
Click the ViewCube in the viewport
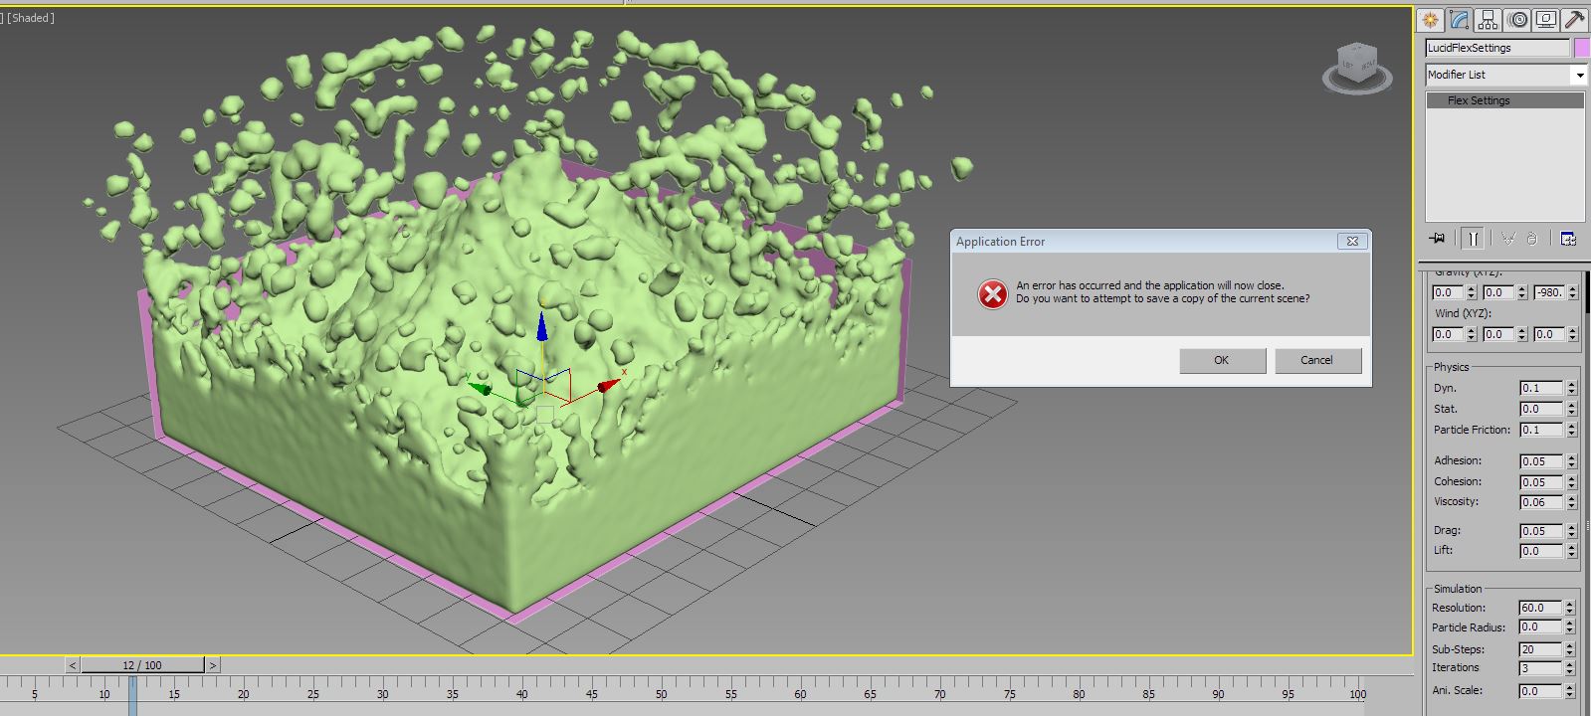coord(1357,66)
